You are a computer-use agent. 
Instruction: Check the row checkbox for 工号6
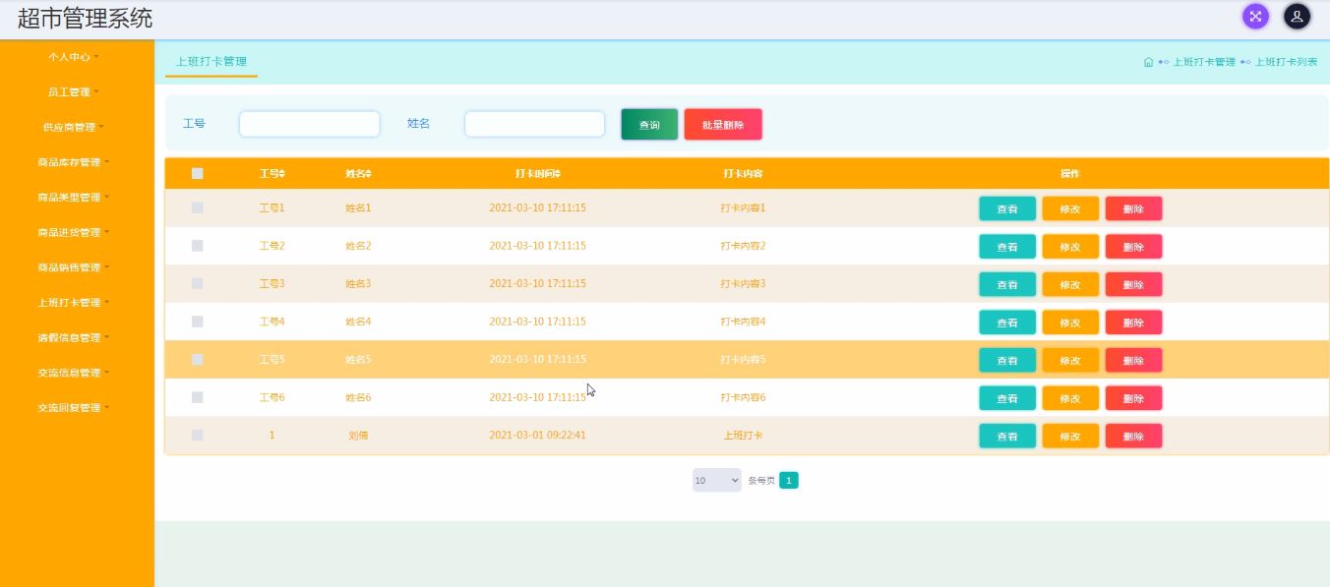pos(198,397)
